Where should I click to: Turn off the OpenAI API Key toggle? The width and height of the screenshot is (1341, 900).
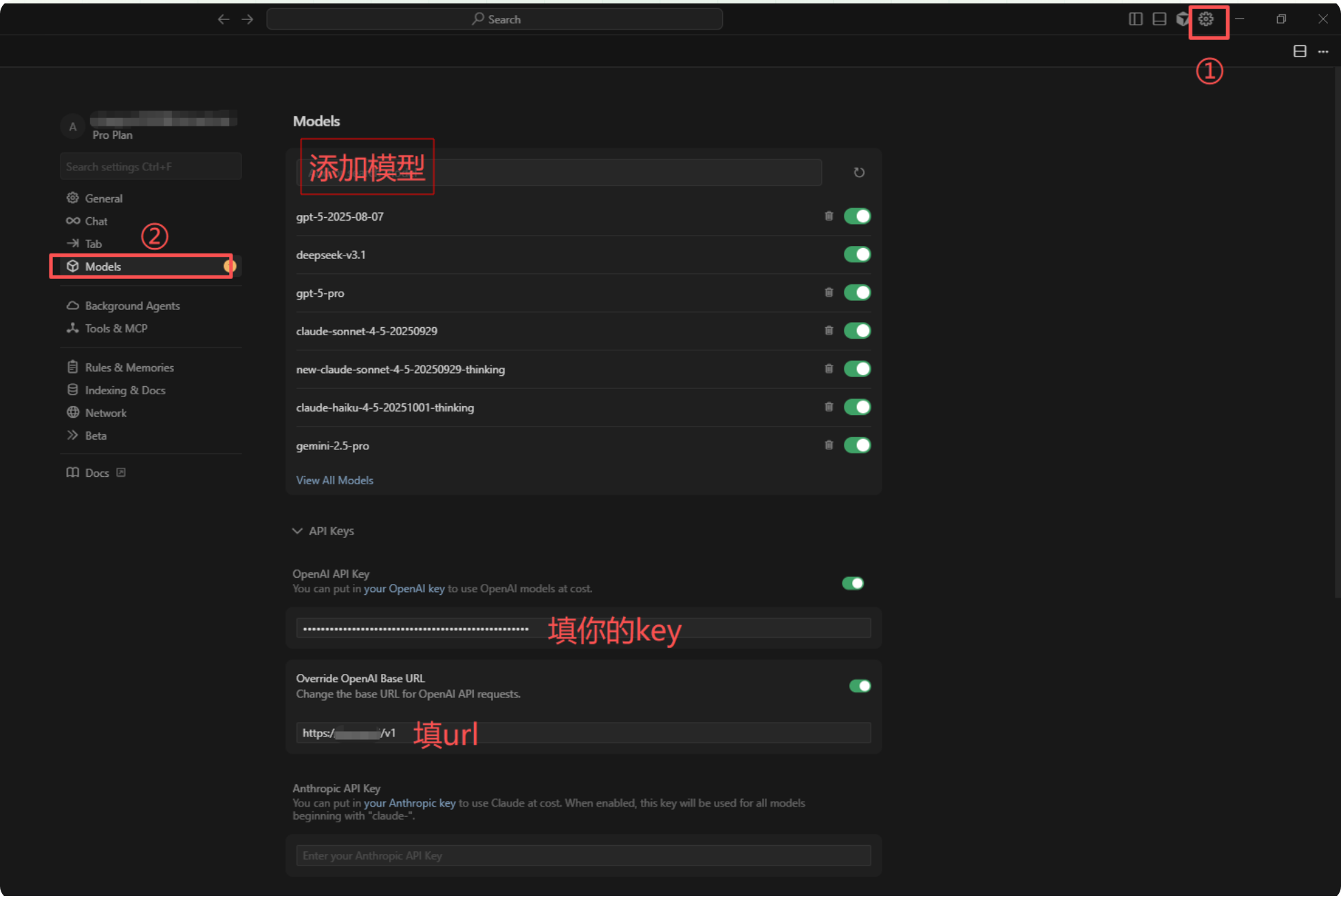pyautogui.click(x=853, y=583)
